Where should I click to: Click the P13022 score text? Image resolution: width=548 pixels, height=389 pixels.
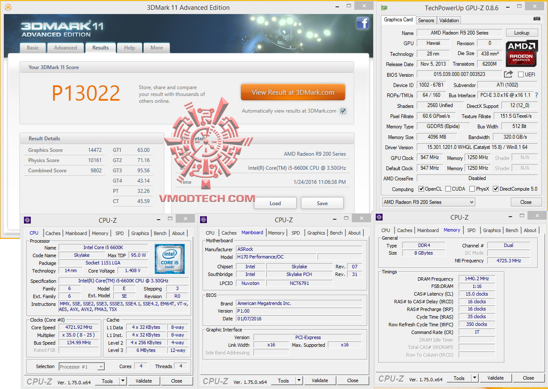tap(86, 93)
